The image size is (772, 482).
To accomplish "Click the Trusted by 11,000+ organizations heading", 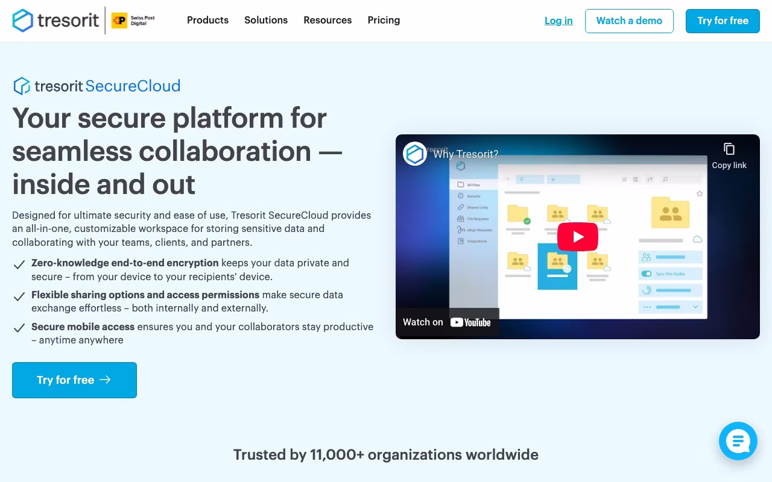I will tap(386, 455).
